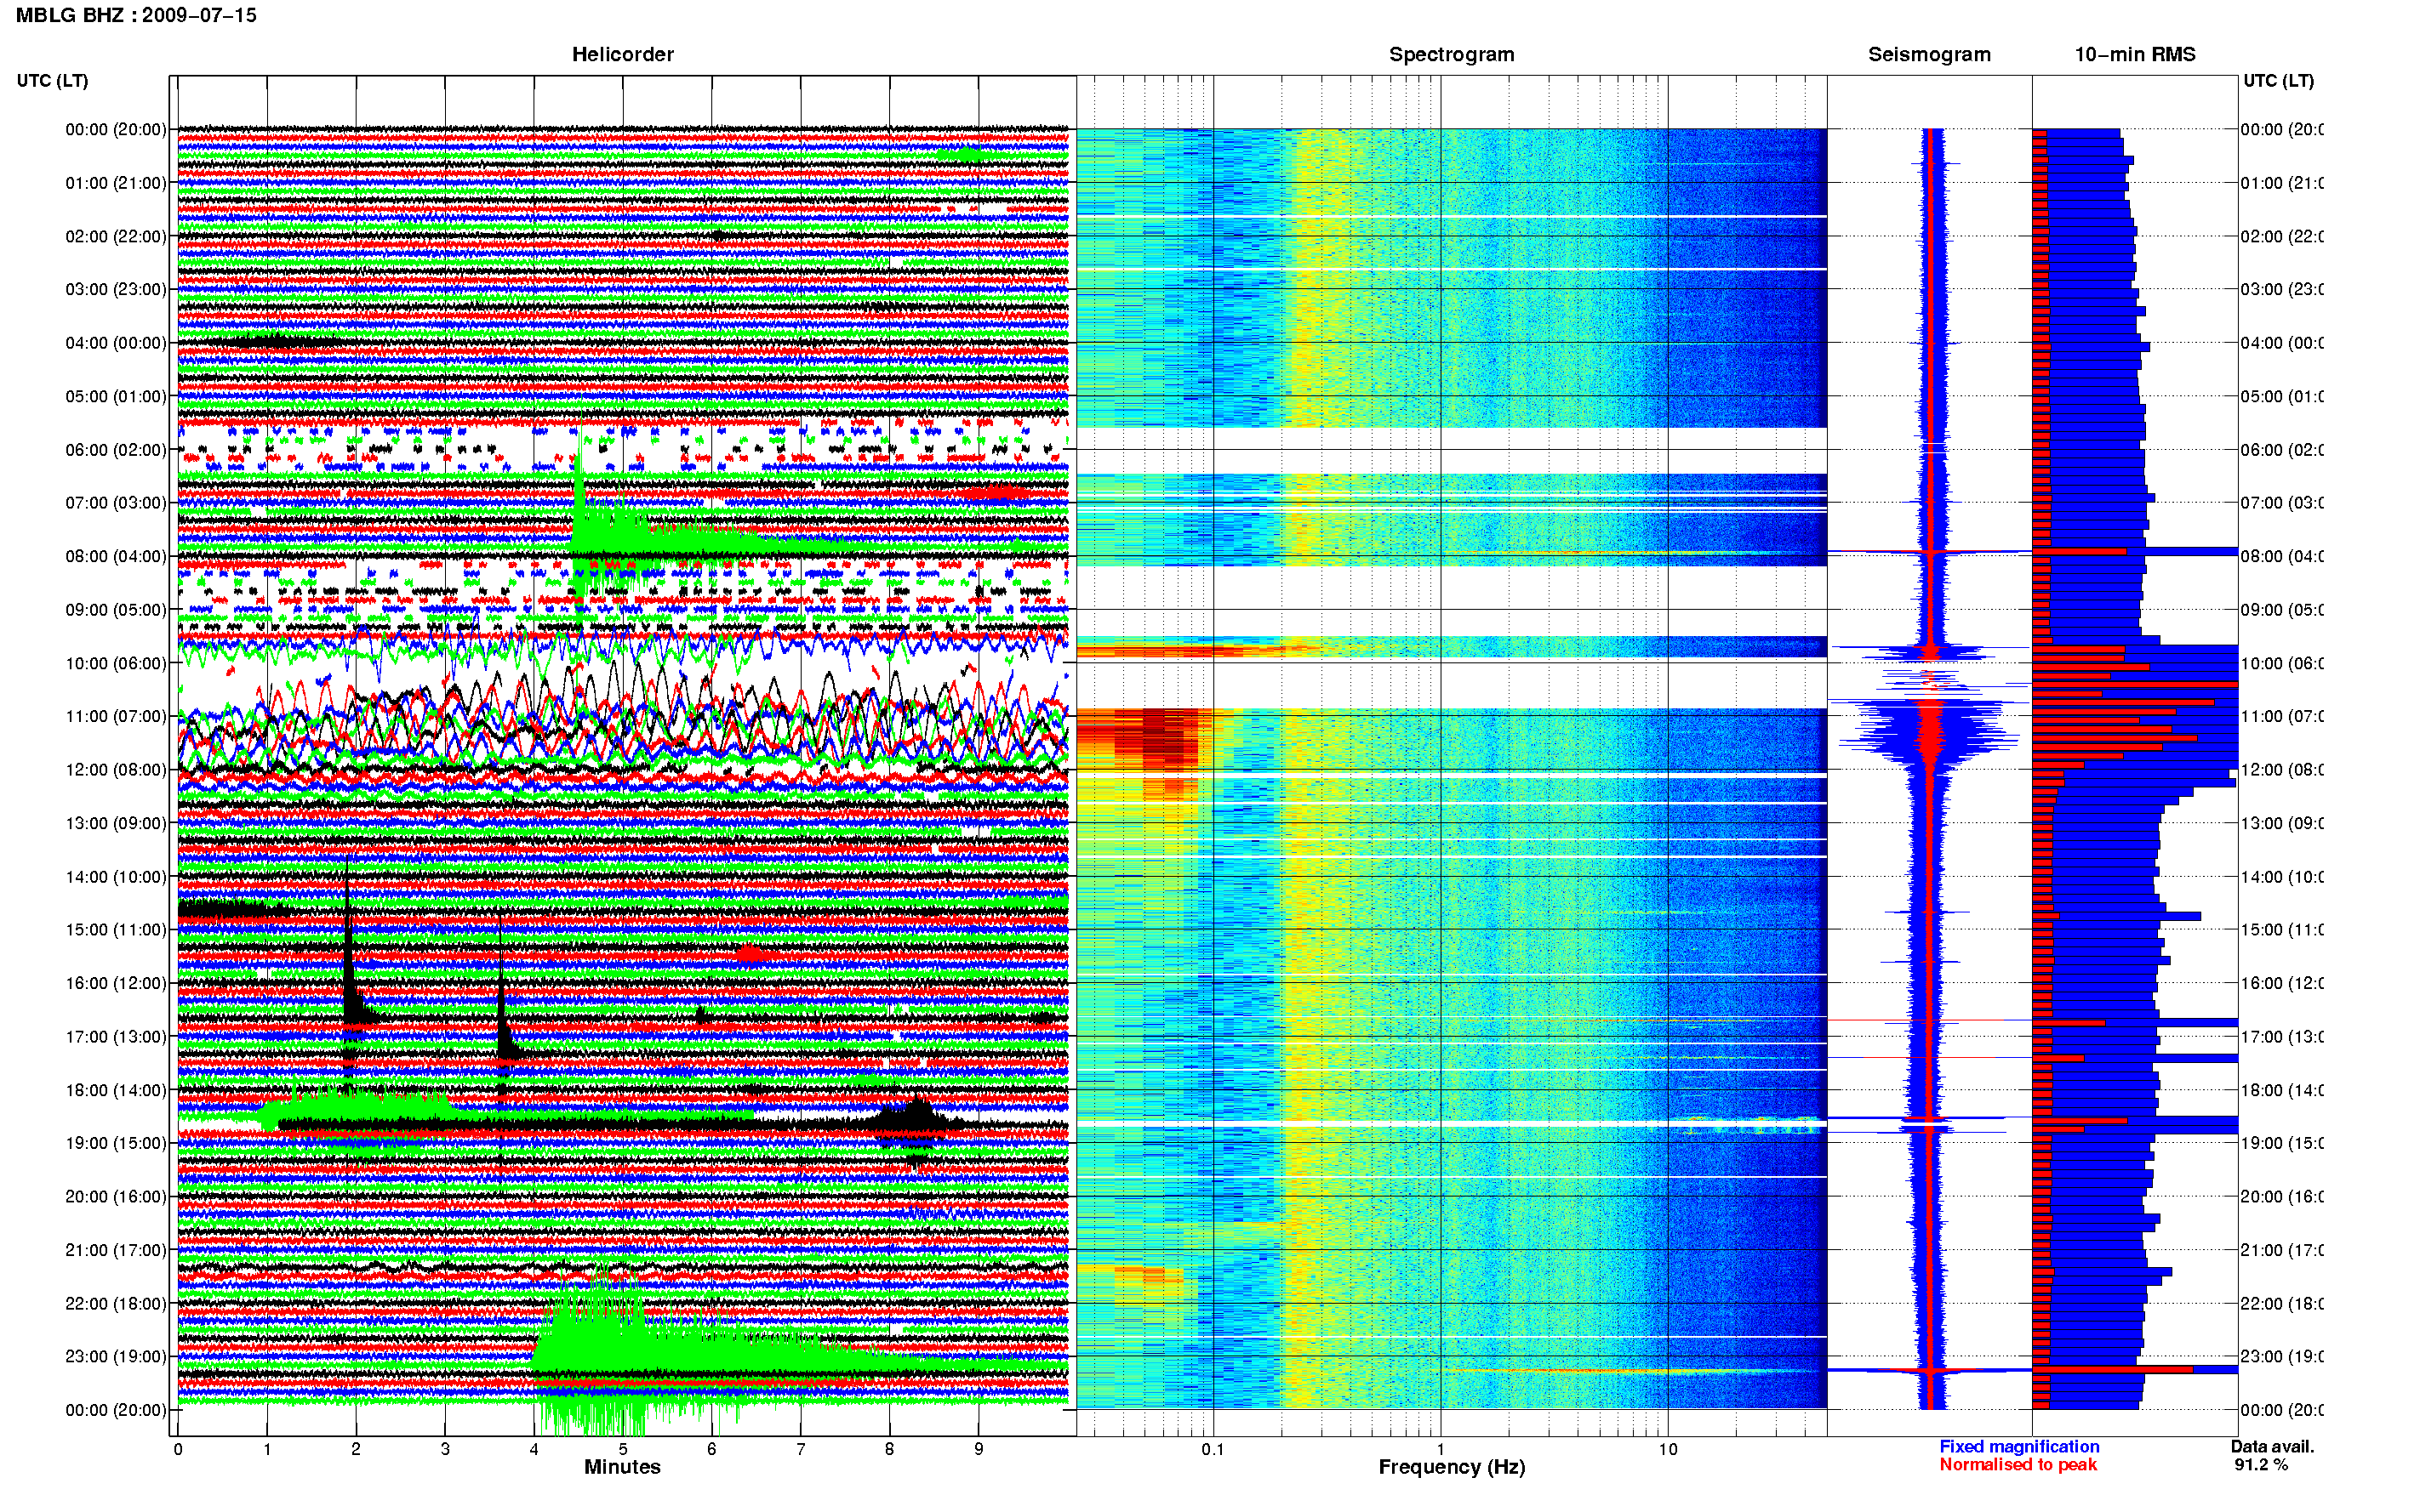
Task: Click the Seismogram panel heading
Action: click(1929, 54)
